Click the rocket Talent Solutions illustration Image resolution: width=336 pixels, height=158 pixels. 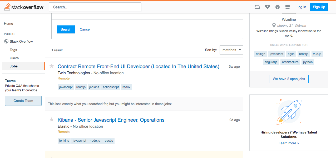[289, 111]
